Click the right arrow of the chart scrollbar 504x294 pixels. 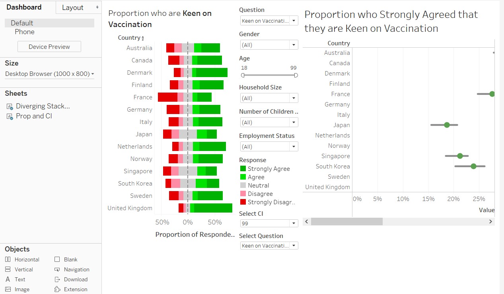tap(490, 221)
